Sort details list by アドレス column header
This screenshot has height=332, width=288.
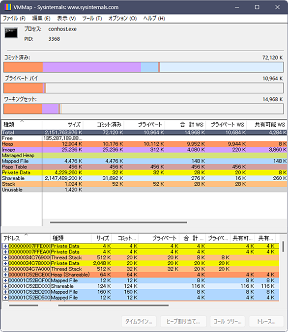point(26,238)
